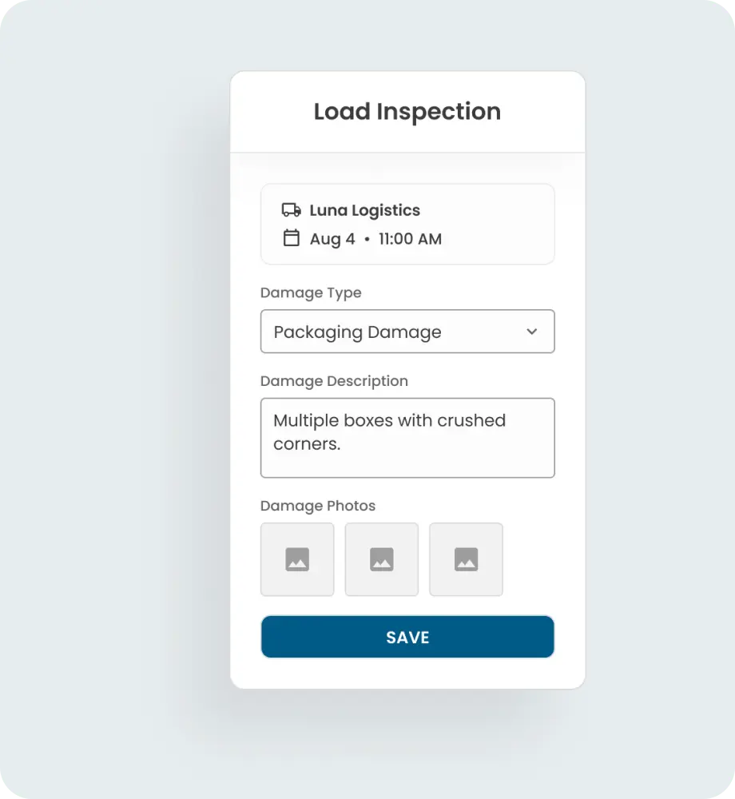Click the chevron on the damage type field
The width and height of the screenshot is (735, 799).
point(531,332)
